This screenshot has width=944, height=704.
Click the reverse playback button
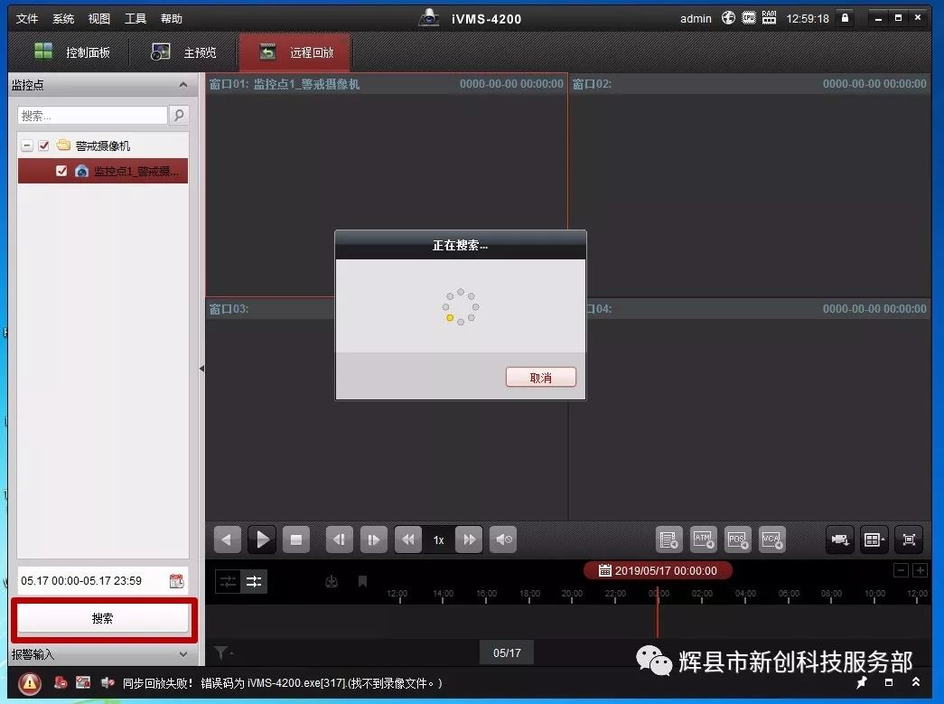[x=227, y=540]
